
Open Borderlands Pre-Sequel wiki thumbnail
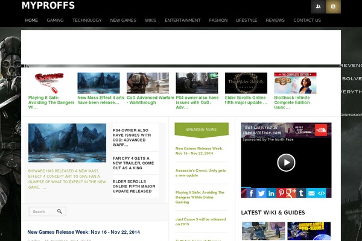(309, 231)
